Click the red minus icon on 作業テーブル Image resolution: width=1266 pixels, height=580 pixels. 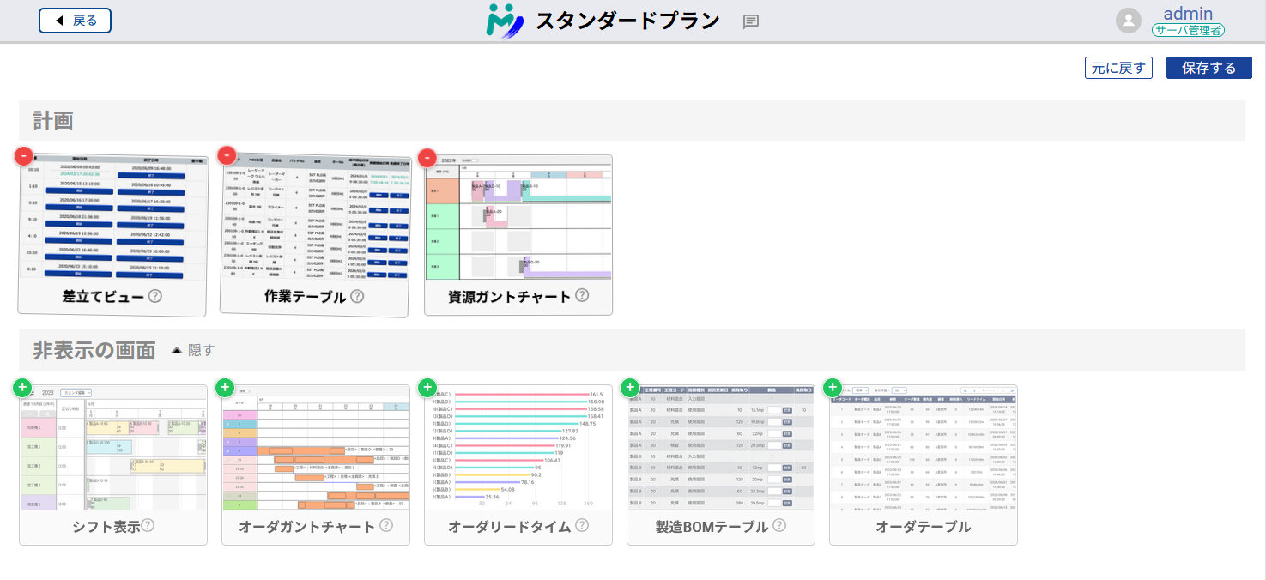tap(225, 155)
